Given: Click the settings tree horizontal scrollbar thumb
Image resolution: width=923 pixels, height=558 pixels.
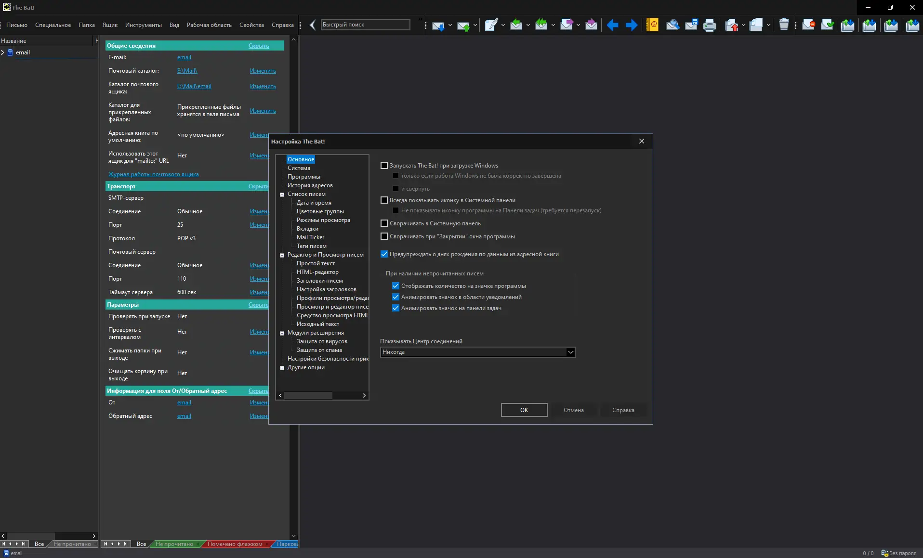Looking at the screenshot, I should coord(308,396).
